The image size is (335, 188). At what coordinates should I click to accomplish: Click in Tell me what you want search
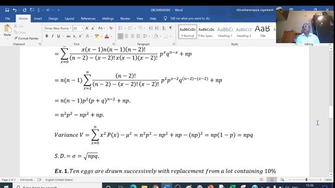coord(189,19)
